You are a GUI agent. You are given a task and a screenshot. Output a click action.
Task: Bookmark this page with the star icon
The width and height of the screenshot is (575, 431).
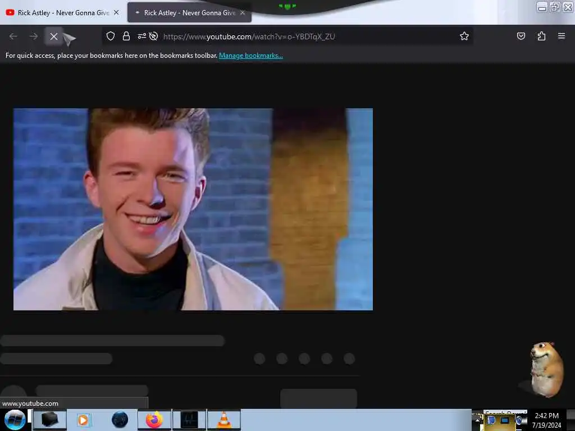tap(464, 36)
